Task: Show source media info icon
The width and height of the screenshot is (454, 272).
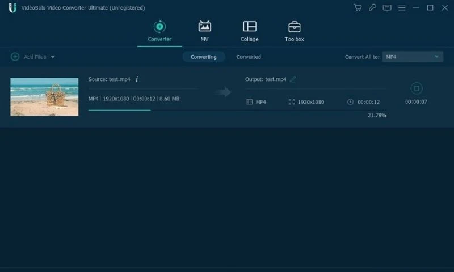Action: point(137,79)
